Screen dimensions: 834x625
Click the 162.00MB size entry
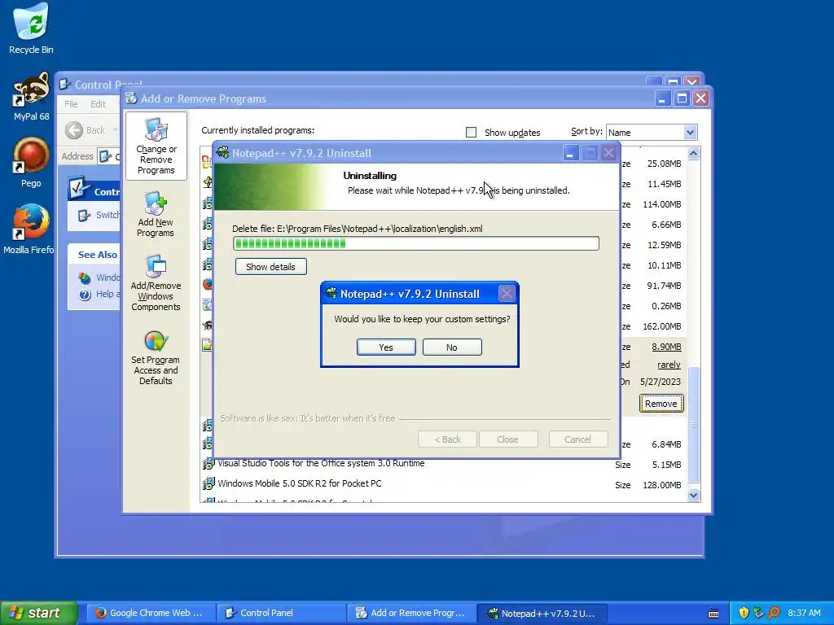click(661, 326)
